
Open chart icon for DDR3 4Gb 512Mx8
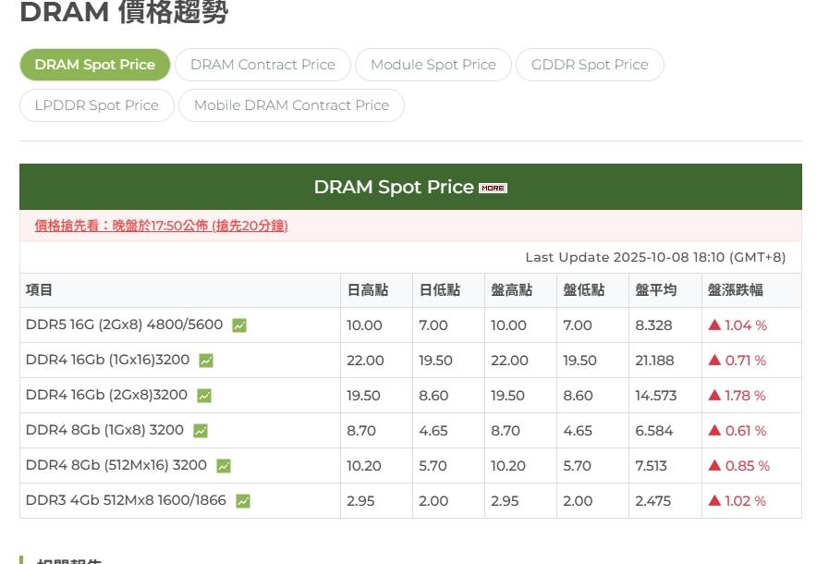243,501
